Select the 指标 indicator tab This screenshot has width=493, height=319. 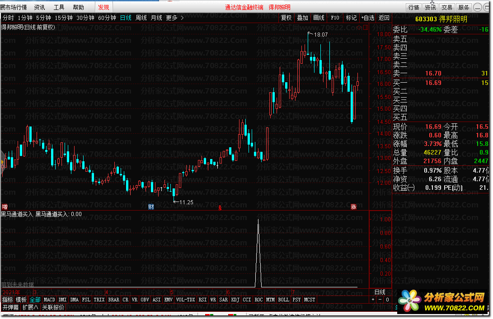[8, 300]
